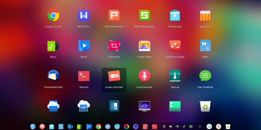
Task: Open qBittorrent in the dock
Action: pos(108,126)
